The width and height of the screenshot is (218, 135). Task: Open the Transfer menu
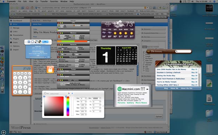point(44,1)
